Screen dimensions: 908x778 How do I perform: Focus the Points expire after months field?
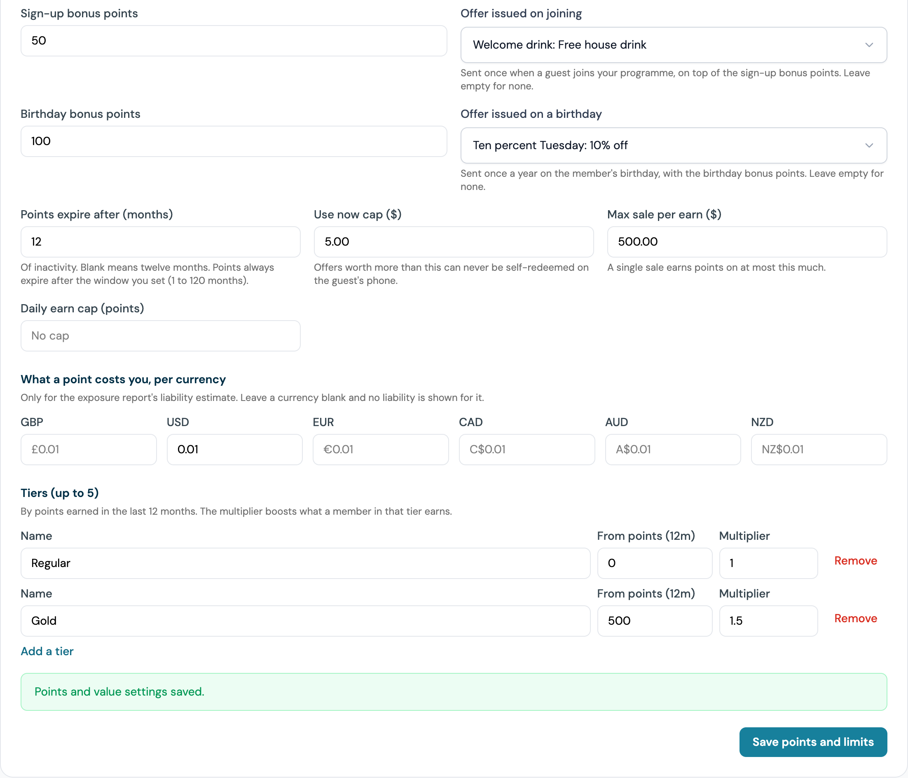click(160, 241)
